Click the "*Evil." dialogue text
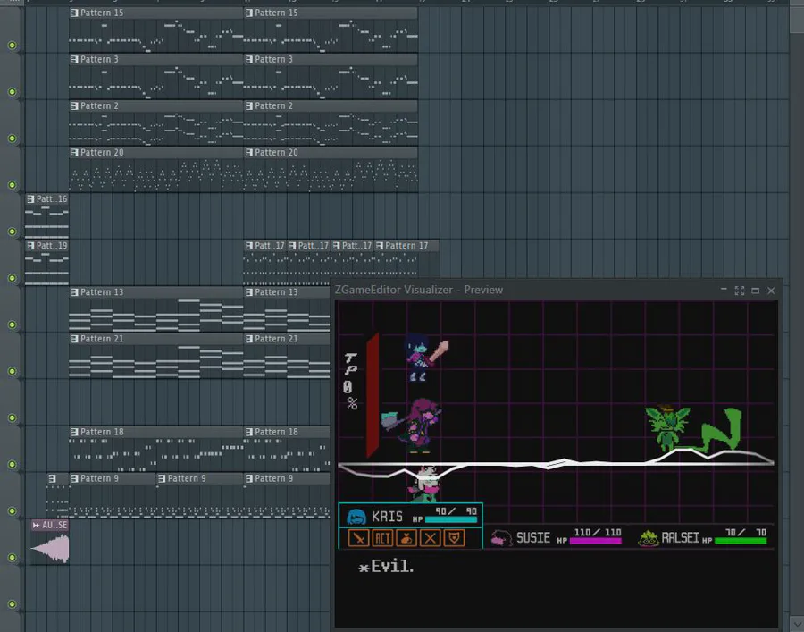Screen dimensions: 804x632 386,567
